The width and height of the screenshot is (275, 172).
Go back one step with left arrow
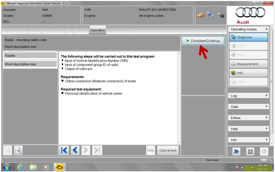coord(75,150)
